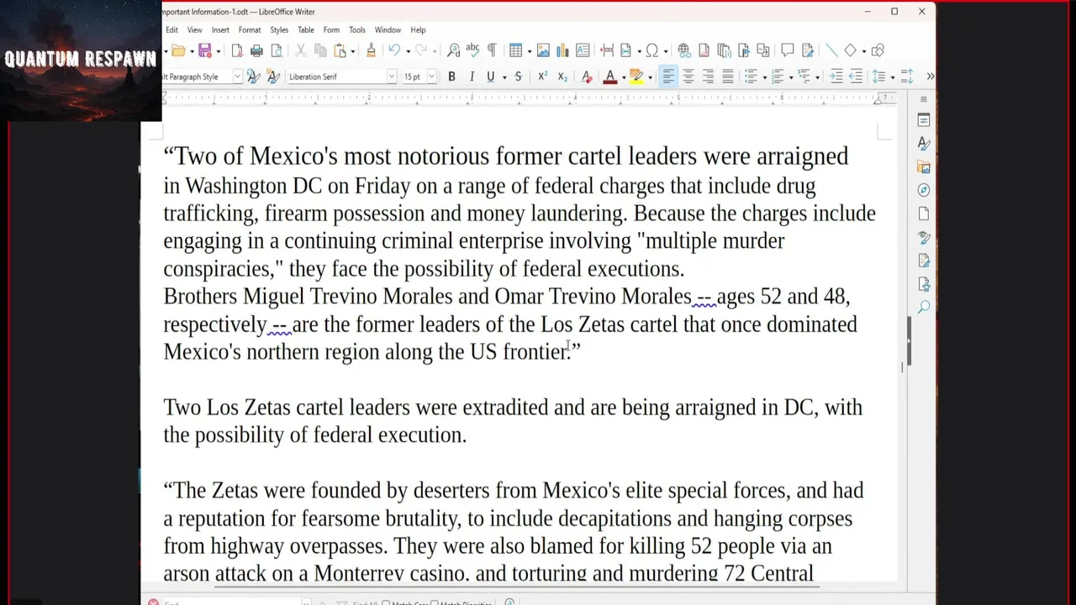
Task: Apply strikethrough formatting
Action: pos(518,76)
